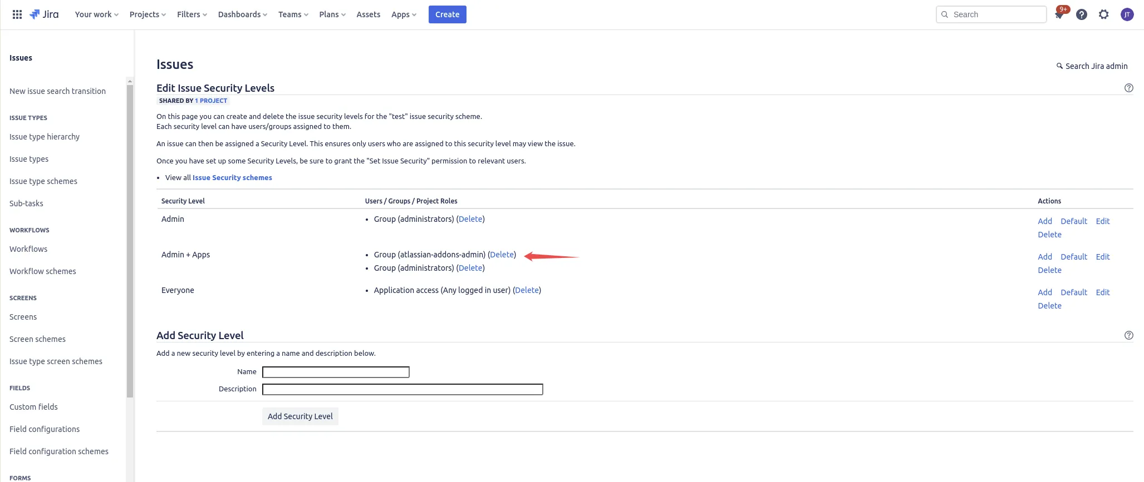Open Sub-tasks in sidebar
The height and width of the screenshot is (482, 1144).
(26, 203)
